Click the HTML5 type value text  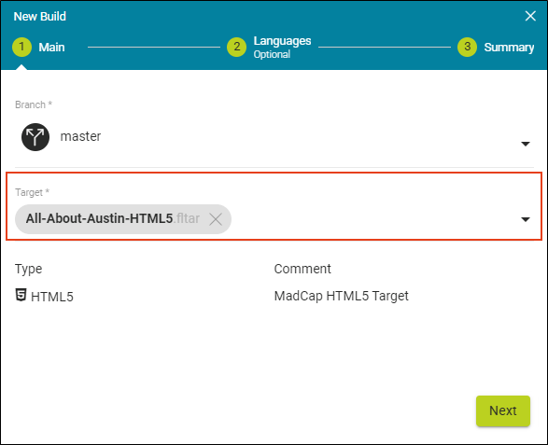tap(52, 297)
